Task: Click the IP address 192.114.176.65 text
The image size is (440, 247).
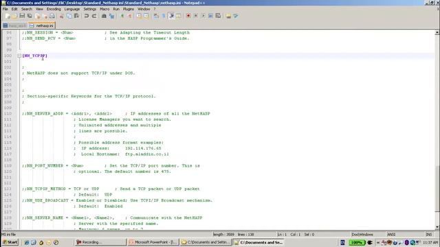Action: click(x=143, y=148)
